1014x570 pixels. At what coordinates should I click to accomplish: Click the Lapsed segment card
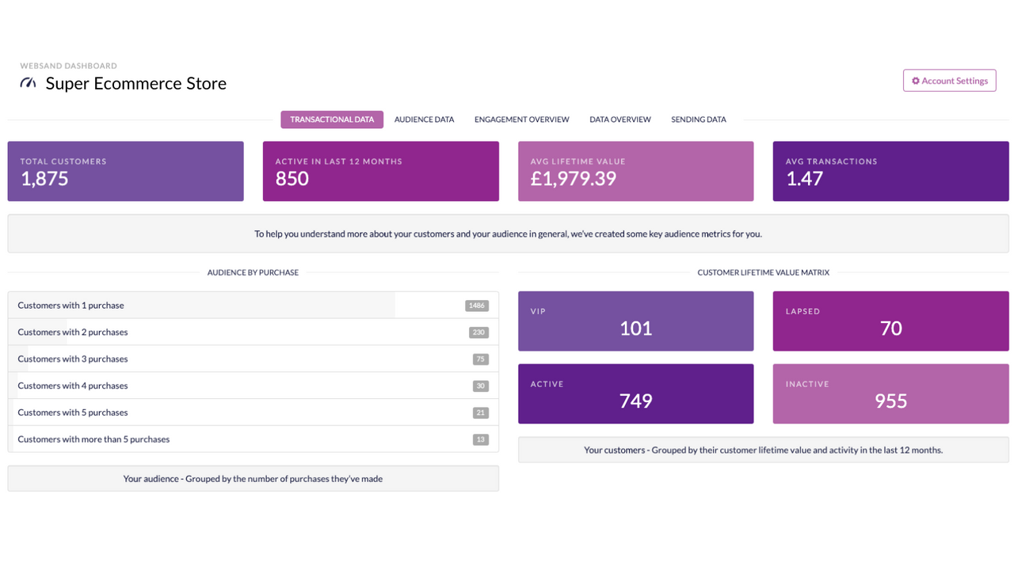890,321
